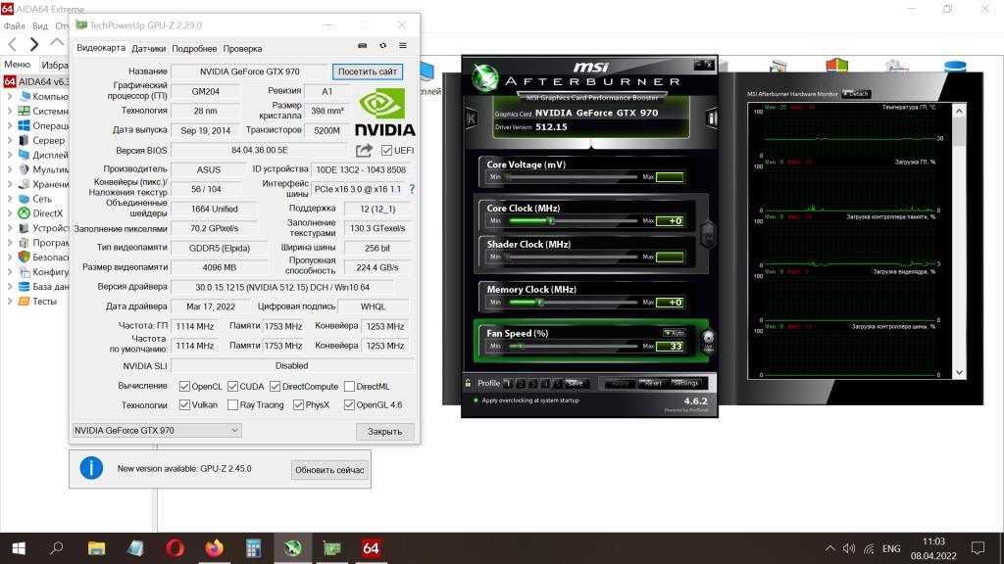Open the Вид menu in AIDA64

pos(39,26)
